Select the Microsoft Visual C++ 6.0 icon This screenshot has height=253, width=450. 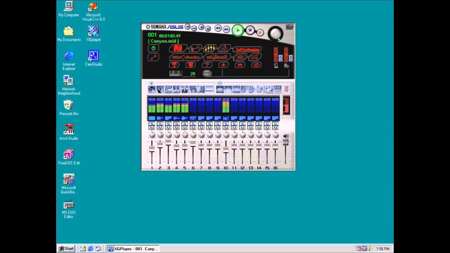(x=94, y=11)
